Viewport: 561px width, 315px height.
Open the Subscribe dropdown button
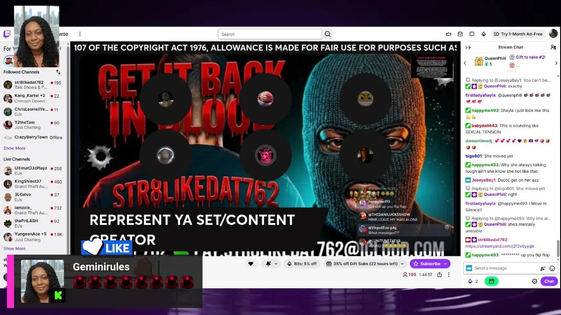430,263
